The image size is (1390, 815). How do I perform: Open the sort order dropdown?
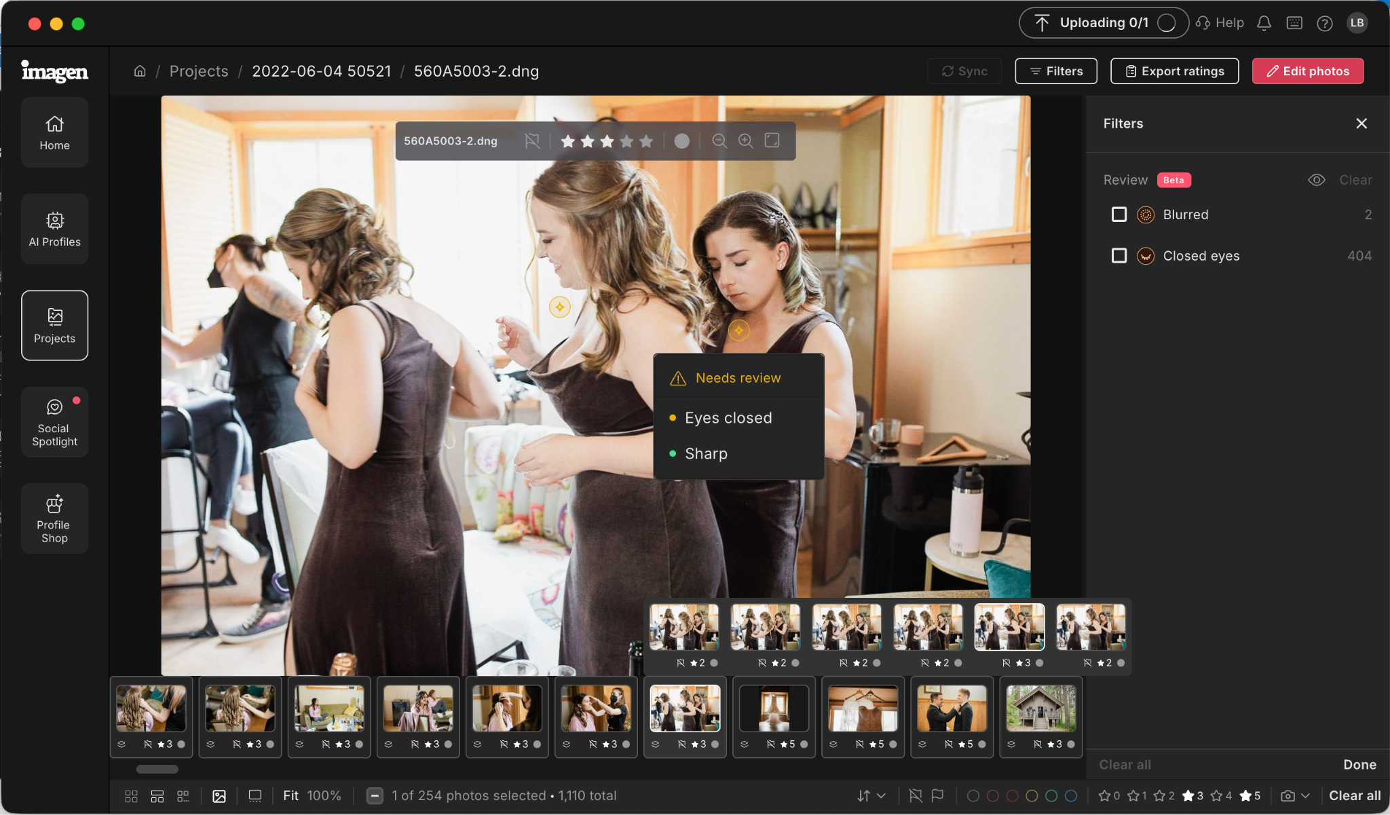tap(871, 796)
